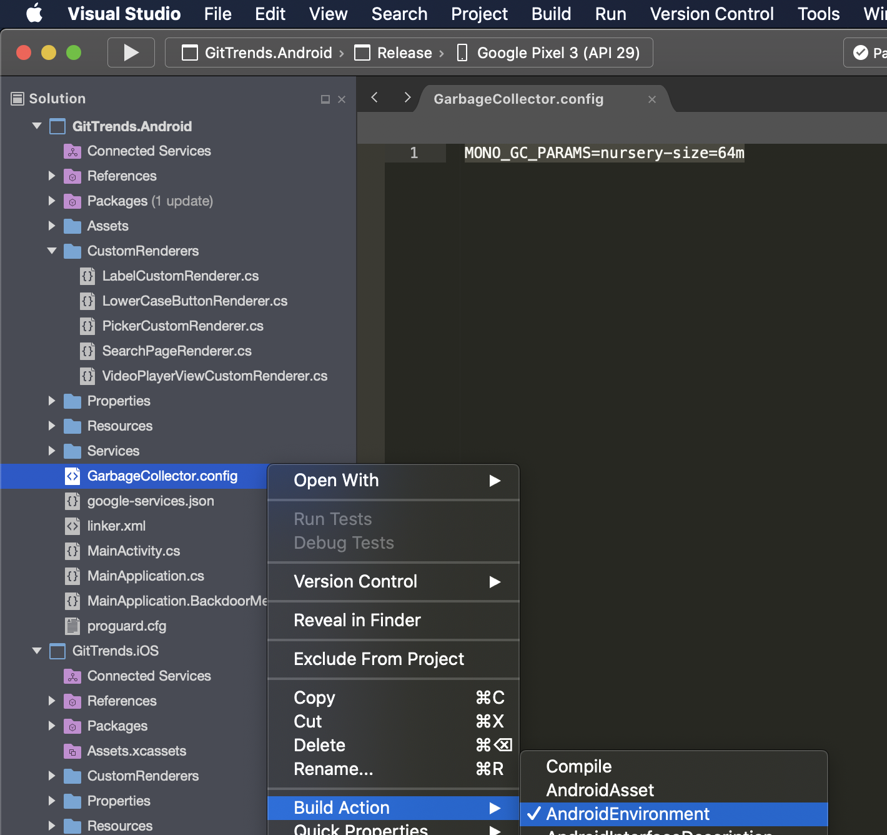Navigate forward in editor tab history
The image size is (887, 835).
click(x=407, y=97)
